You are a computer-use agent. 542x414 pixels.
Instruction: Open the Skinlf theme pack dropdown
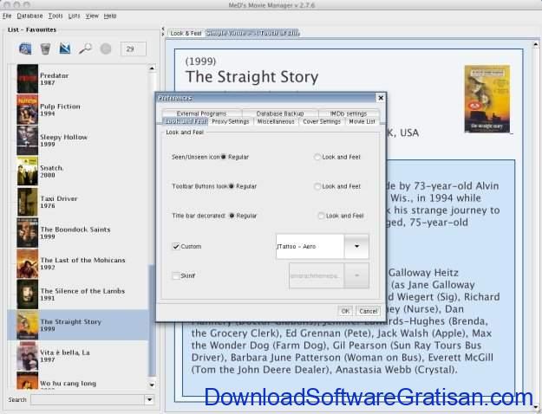coord(356,275)
